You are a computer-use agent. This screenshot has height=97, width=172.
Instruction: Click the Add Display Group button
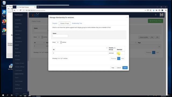[x=155, y=21]
